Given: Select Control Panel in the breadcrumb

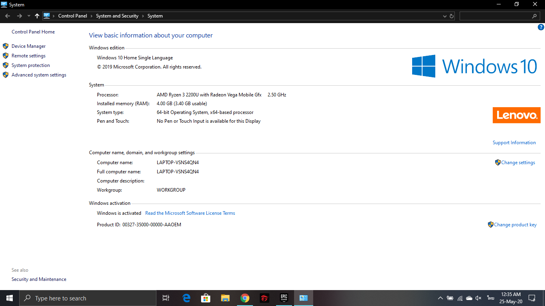Looking at the screenshot, I should click(x=73, y=16).
